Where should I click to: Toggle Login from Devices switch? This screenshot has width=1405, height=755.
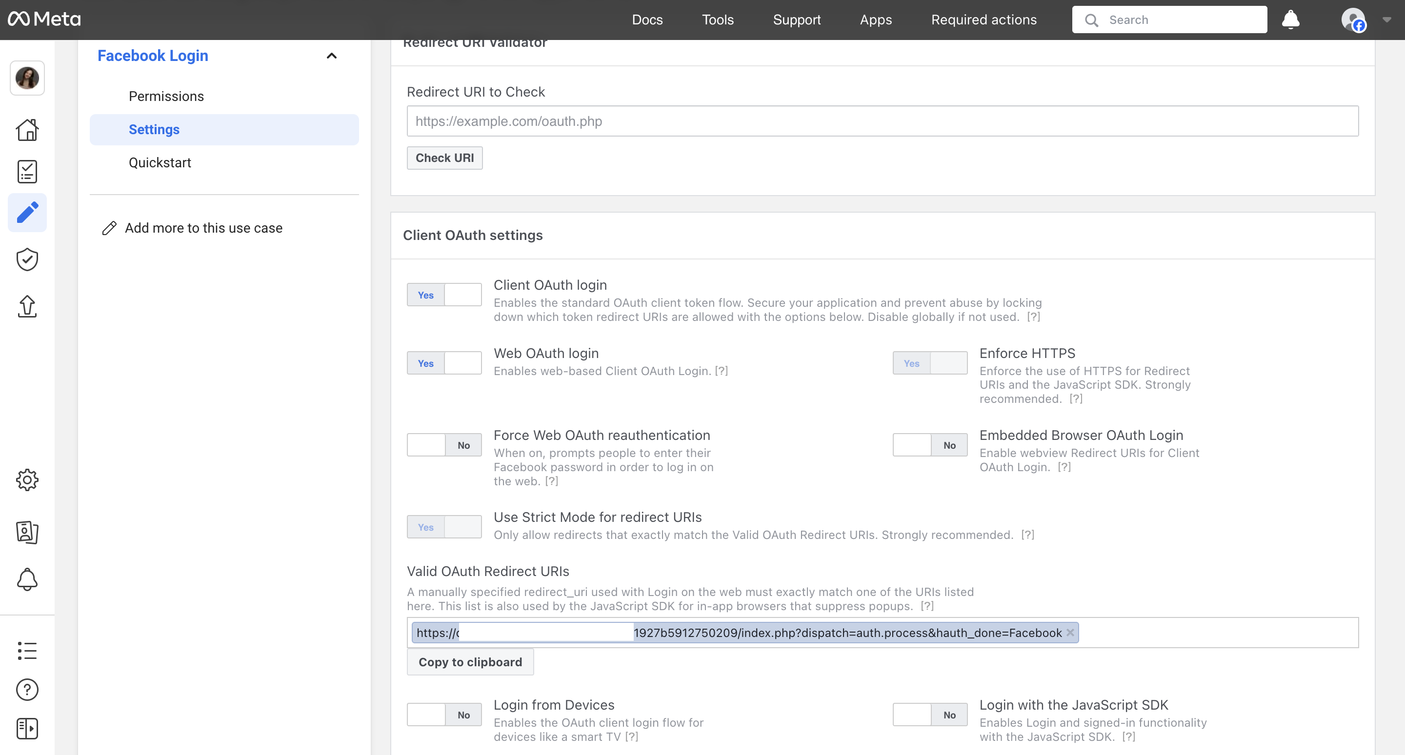(444, 715)
